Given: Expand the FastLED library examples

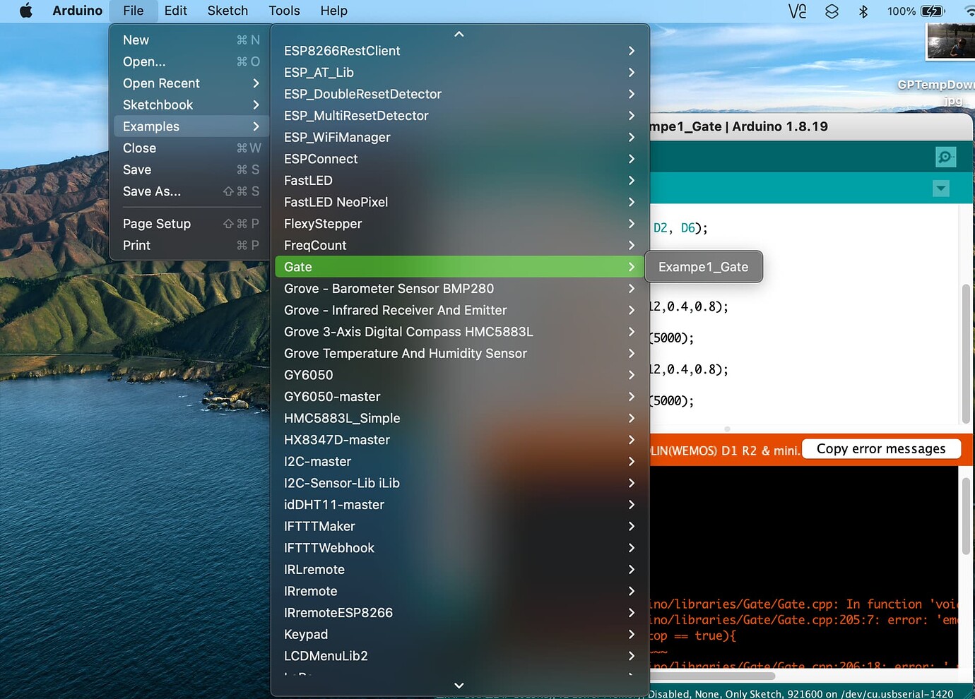Looking at the screenshot, I should point(459,180).
